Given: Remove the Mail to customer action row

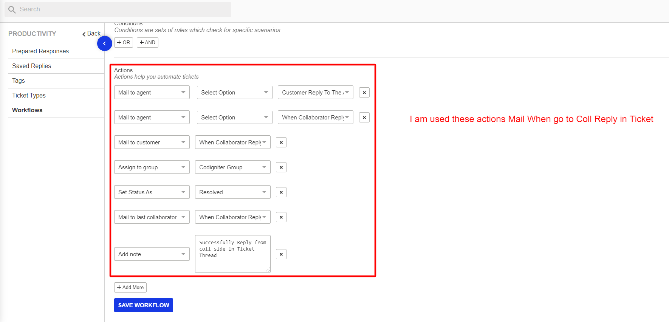Looking at the screenshot, I should [281, 142].
